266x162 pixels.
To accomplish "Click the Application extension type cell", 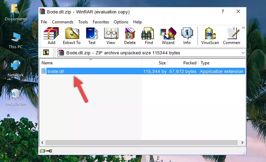I will click(x=221, y=72).
